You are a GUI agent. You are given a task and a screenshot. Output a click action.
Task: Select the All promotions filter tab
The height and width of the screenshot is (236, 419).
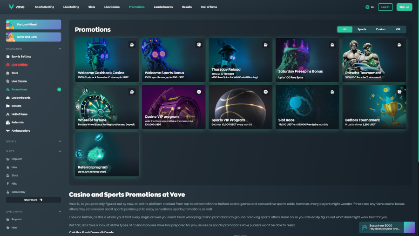click(x=345, y=29)
